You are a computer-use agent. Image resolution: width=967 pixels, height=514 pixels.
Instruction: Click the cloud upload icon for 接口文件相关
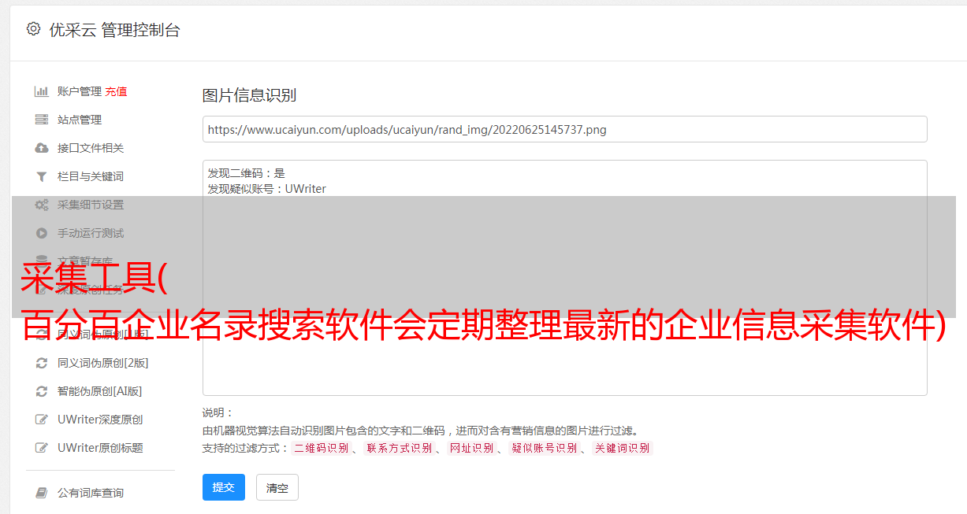tap(42, 148)
